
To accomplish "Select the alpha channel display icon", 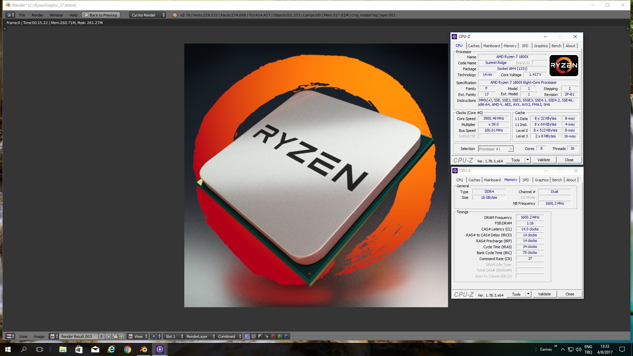I will coord(260,336).
